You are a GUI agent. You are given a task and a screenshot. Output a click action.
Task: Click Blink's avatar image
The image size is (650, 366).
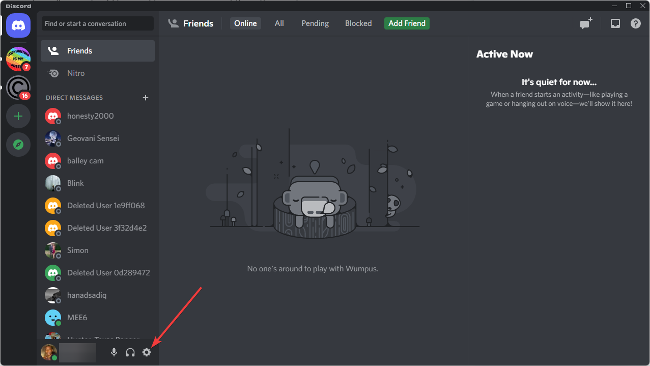[53, 183]
